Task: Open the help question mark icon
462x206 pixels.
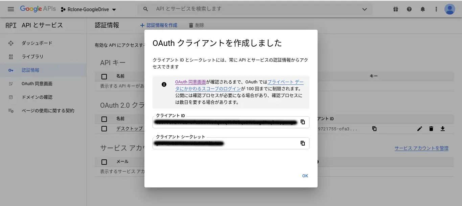Action: tap(409, 9)
